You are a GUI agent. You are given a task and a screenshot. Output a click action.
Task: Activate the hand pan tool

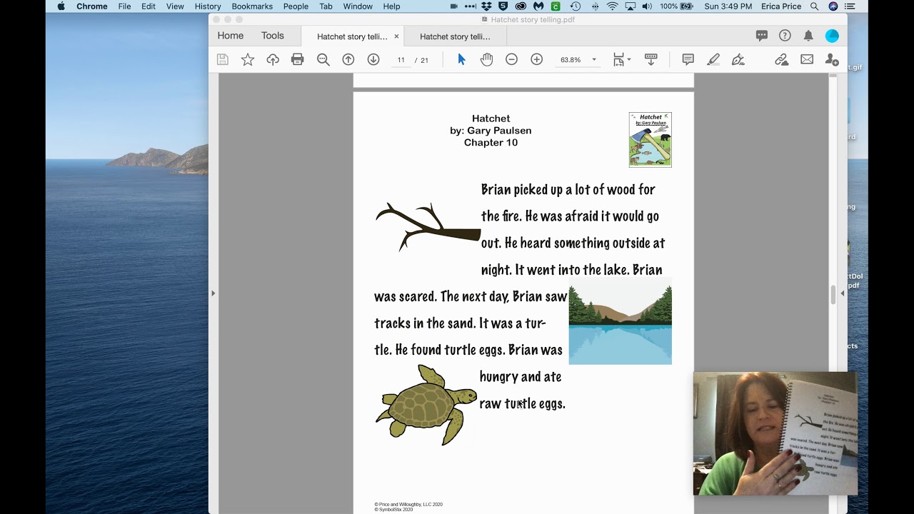(x=486, y=60)
